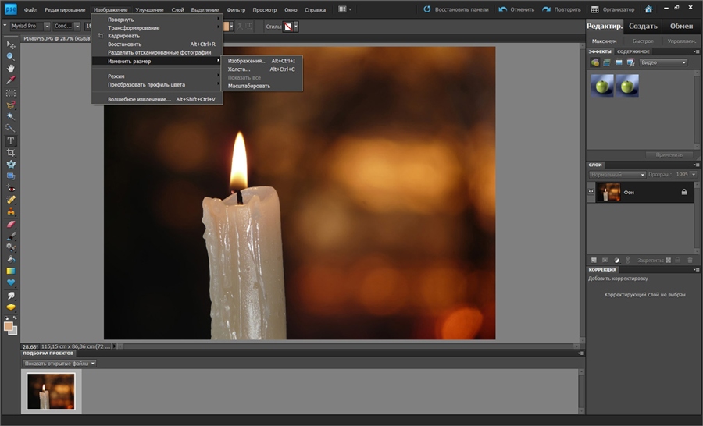
Task: Select the Zoom magnifier tool
Action: click(11, 56)
